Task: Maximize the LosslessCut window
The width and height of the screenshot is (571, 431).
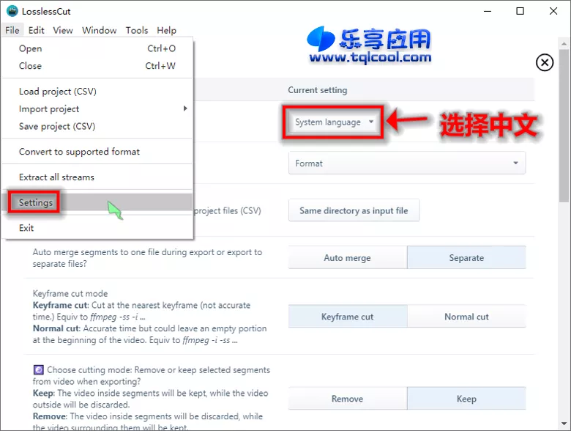Action: [520, 11]
